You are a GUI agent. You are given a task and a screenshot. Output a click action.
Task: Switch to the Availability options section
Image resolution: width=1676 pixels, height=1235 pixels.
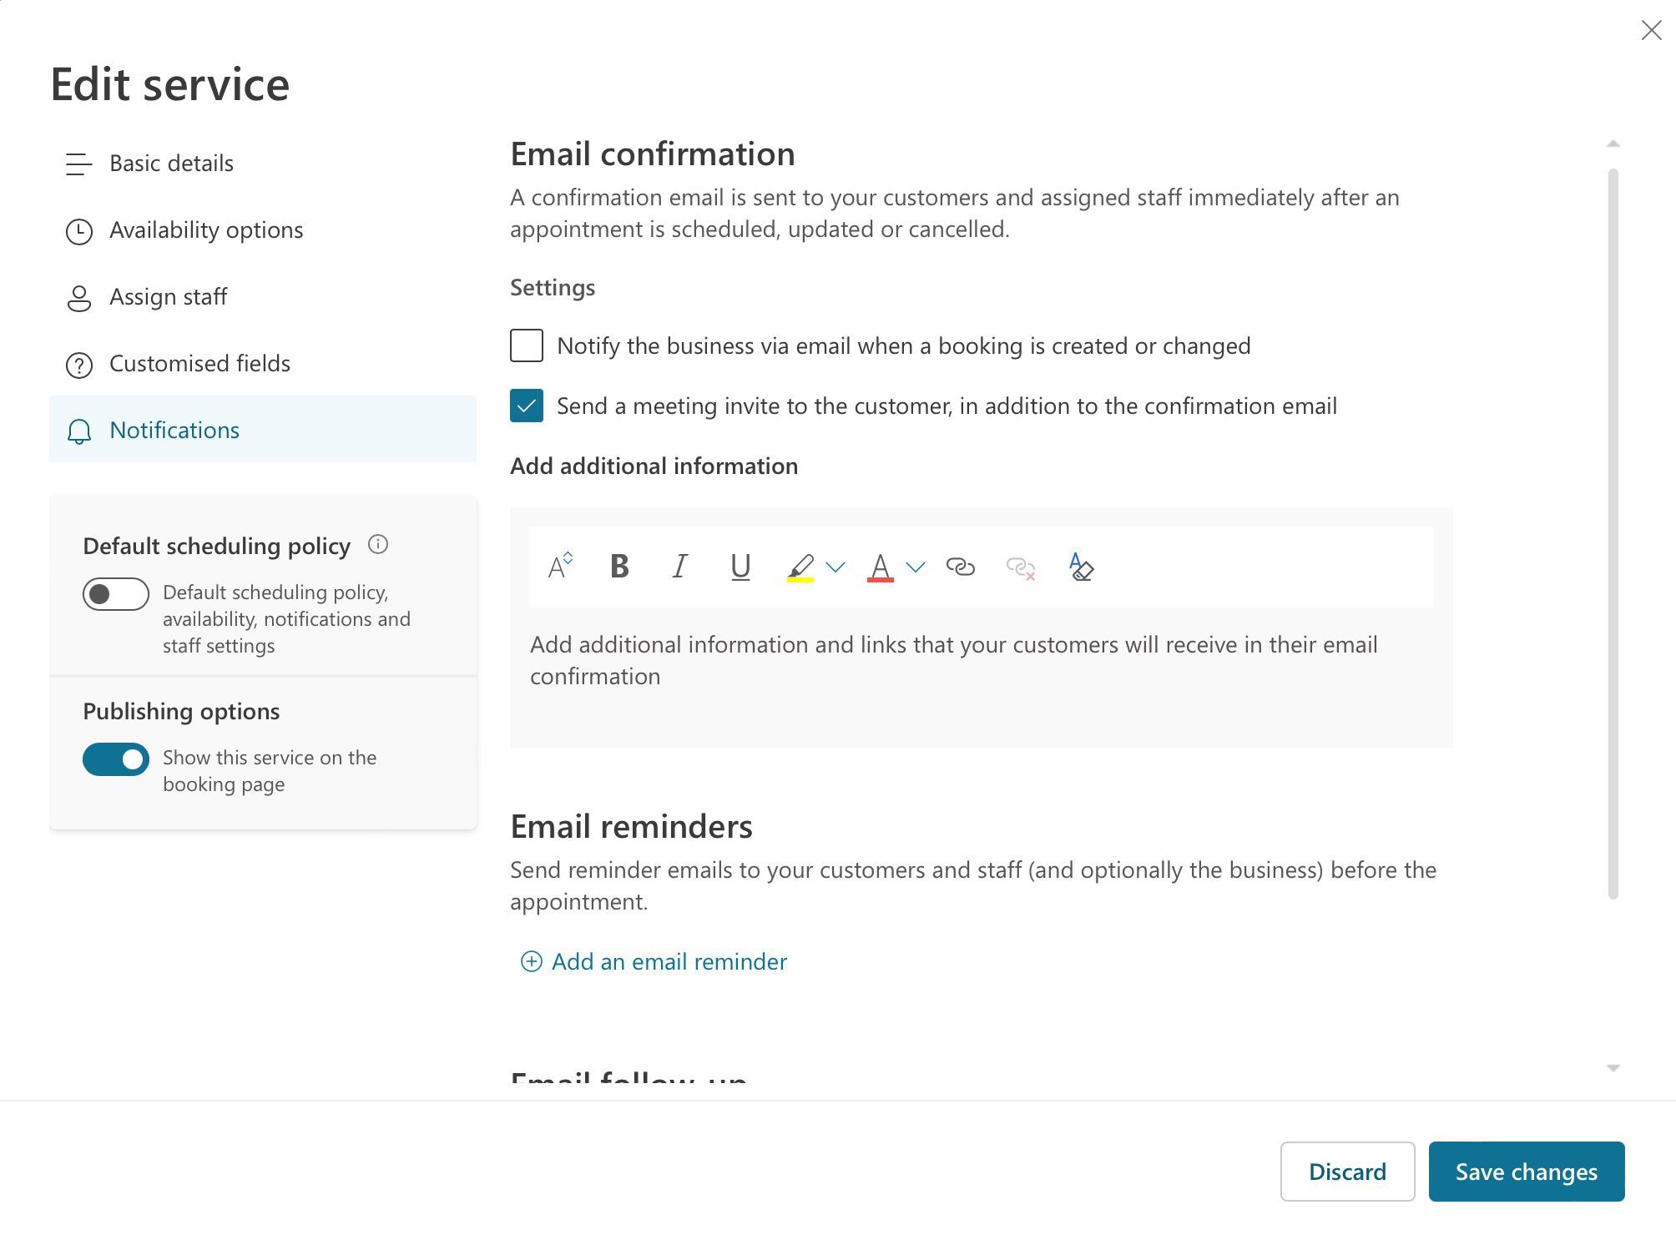205,229
